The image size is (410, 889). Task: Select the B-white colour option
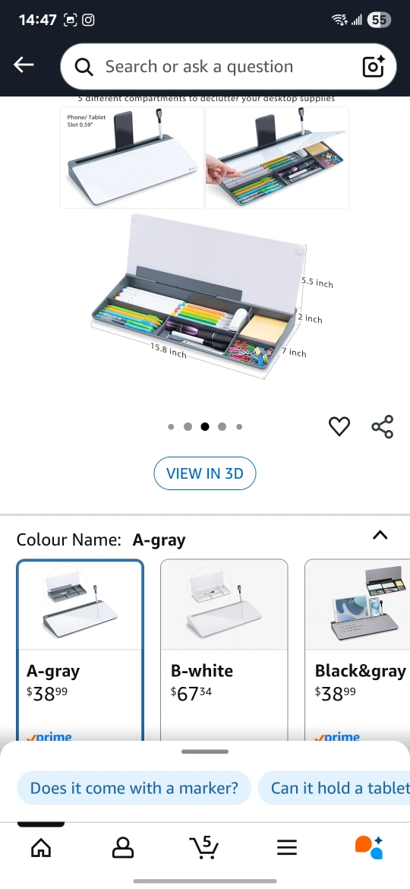(224, 650)
